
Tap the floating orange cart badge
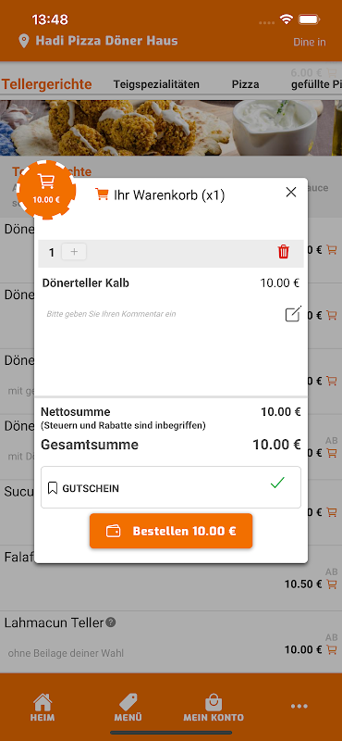[46, 189]
